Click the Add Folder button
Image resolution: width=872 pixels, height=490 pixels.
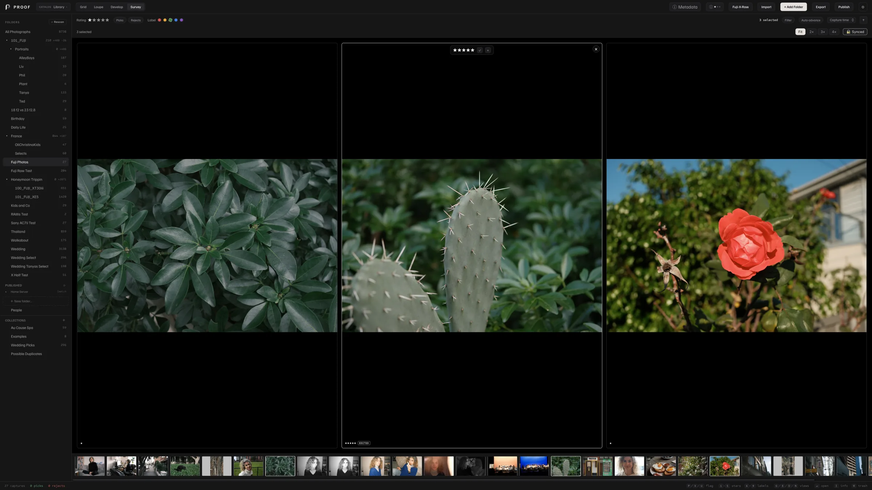(x=793, y=7)
